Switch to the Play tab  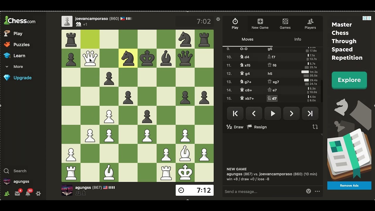235,24
